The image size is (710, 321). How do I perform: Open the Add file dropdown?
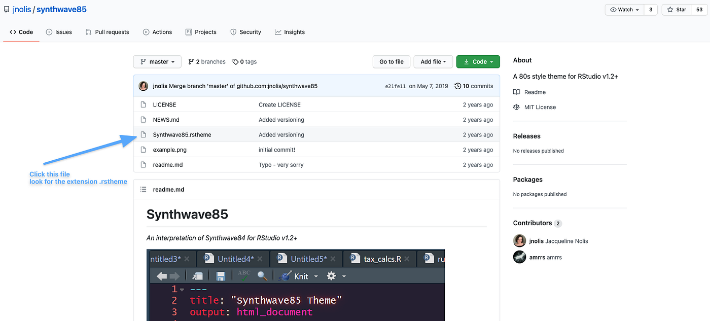[433, 62]
